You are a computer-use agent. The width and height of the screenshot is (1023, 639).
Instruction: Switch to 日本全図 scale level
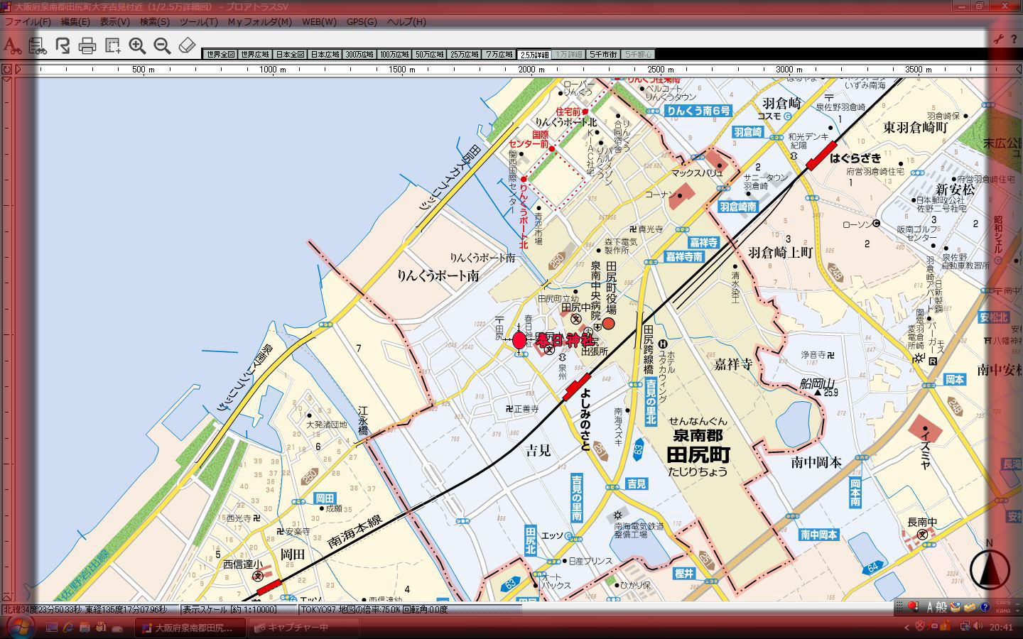coord(290,55)
